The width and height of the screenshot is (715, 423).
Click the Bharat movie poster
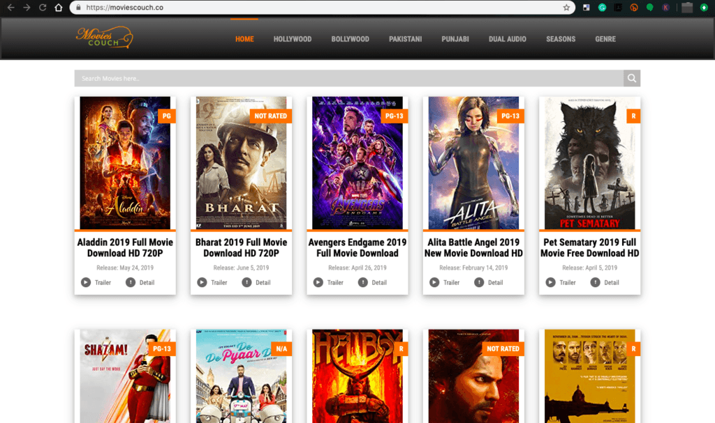point(241,162)
